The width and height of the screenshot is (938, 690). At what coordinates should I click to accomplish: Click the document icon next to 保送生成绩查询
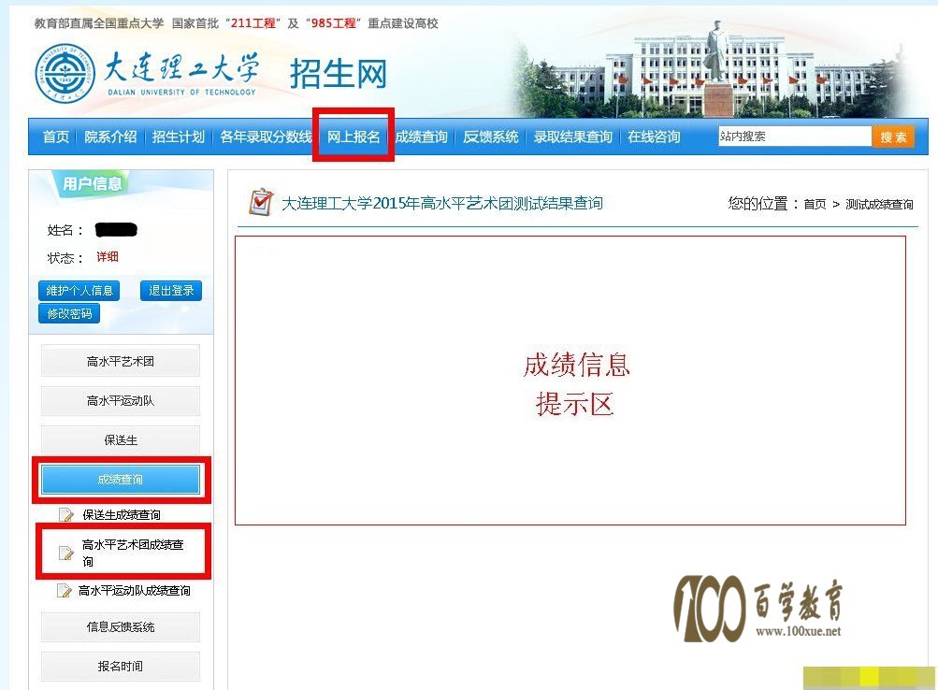tap(65, 515)
